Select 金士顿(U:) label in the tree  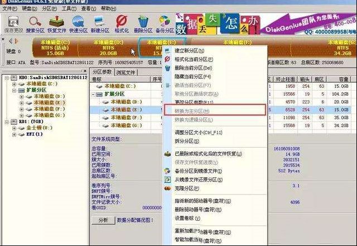click(39, 128)
